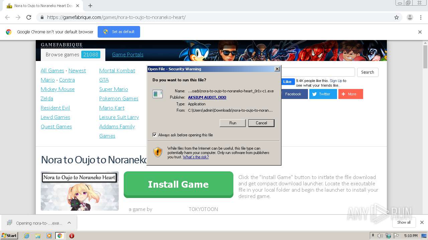
Task: Close the Nora to Oujo tab
Action: (78, 6)
